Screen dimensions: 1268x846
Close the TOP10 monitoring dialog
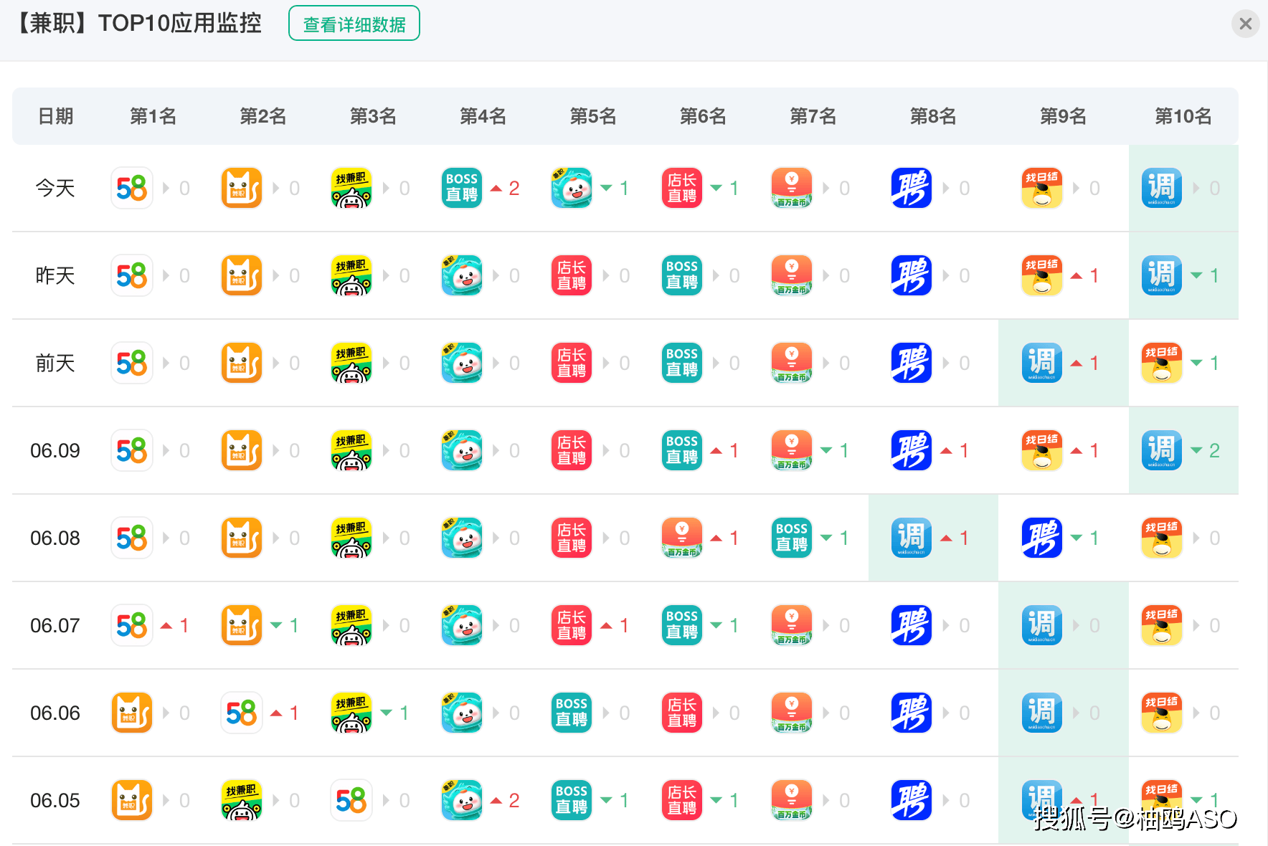tap(1246, 24)
